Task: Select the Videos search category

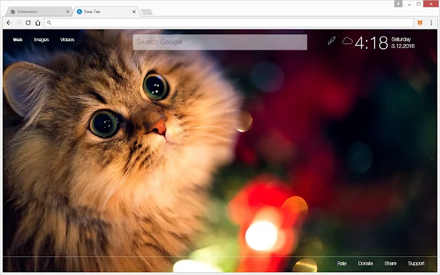Action: [x=67, y=40]
